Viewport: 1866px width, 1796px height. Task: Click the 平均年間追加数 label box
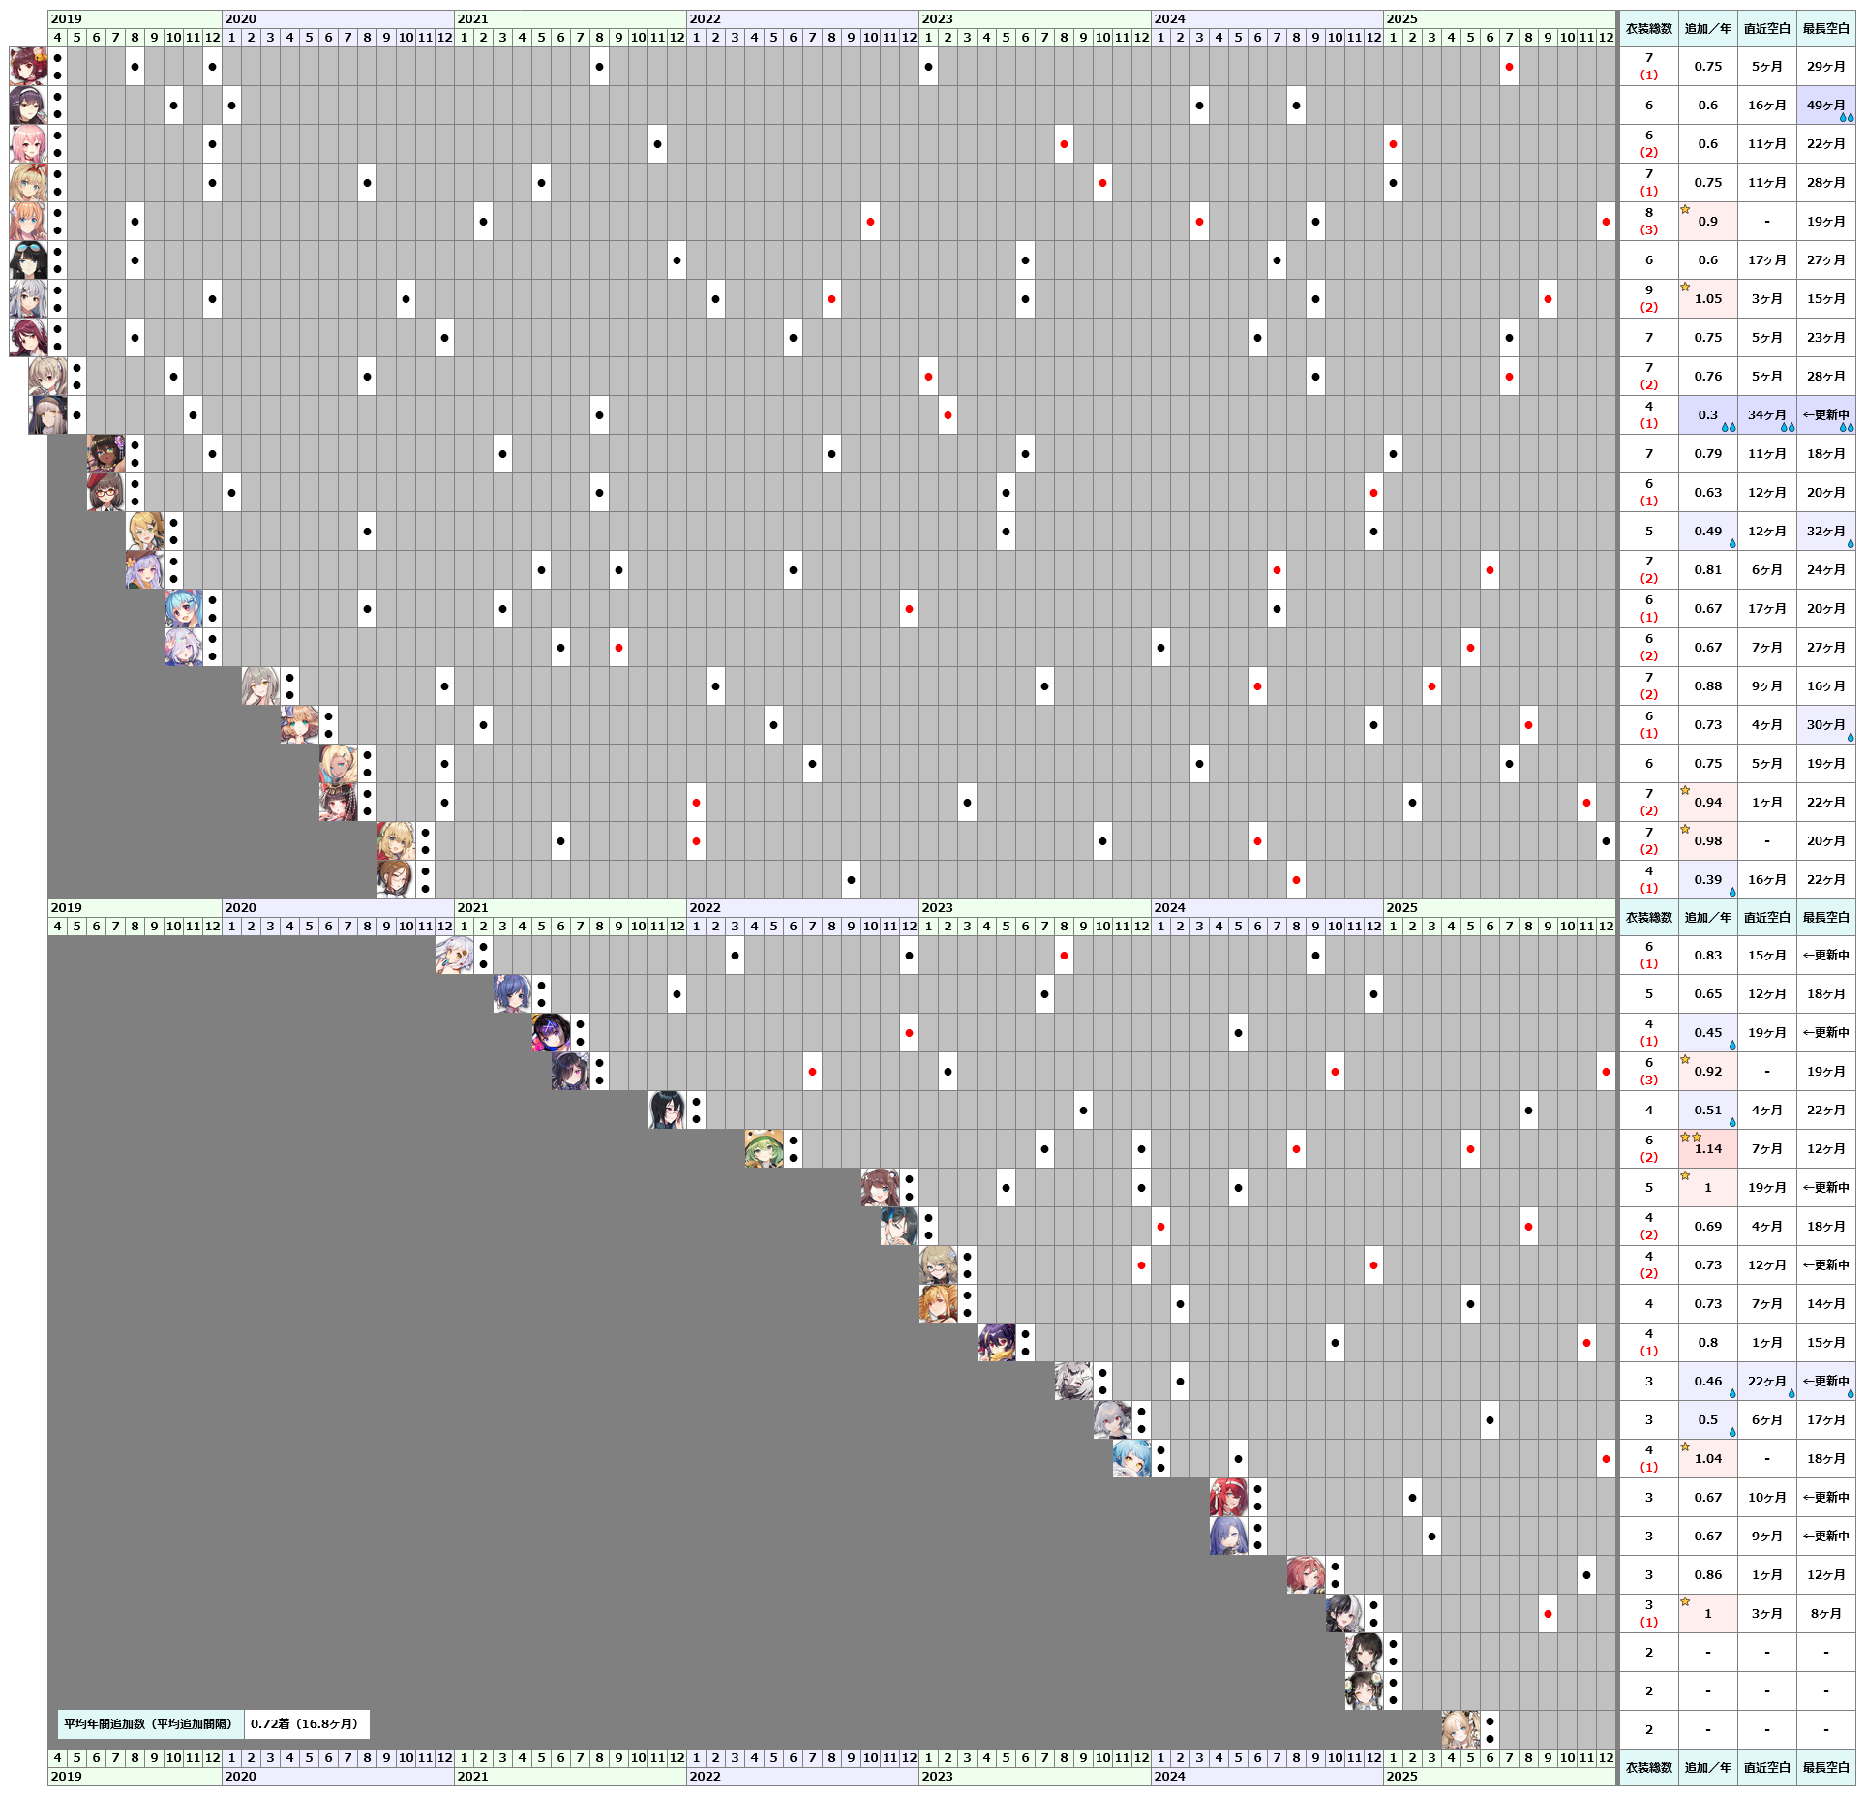pos(150,1723)
